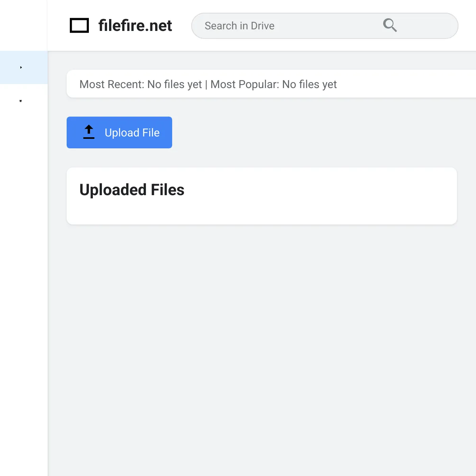This screenshot has width=476, height=476.
Task: Open the square outline icon beside filefire.net
Action: pos(79,25)
